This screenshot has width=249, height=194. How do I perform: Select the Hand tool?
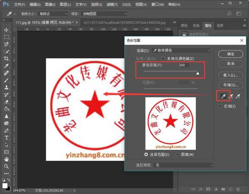coord(6,159)
